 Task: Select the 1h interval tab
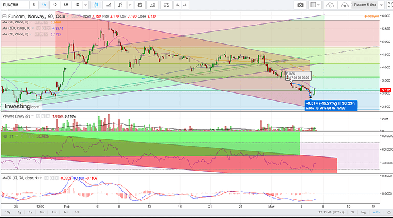[x=44, y=5]
